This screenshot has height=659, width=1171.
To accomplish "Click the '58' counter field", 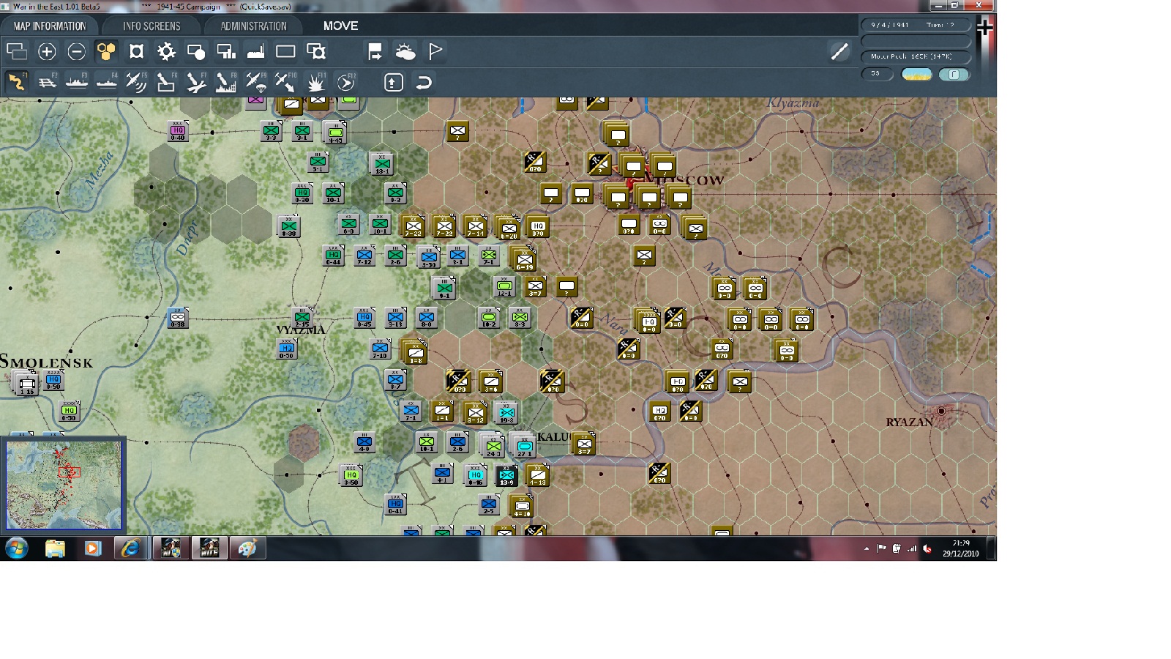I will [x=877, y=74].
